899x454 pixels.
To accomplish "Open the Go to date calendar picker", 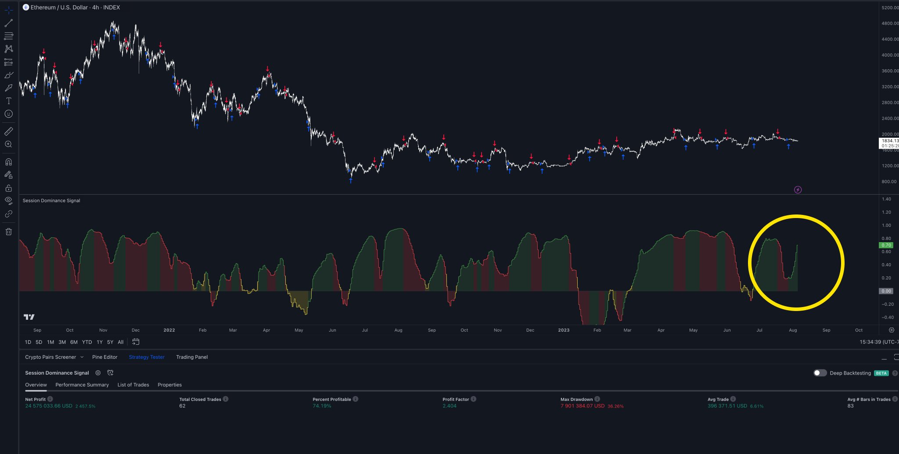I will 136,342.
